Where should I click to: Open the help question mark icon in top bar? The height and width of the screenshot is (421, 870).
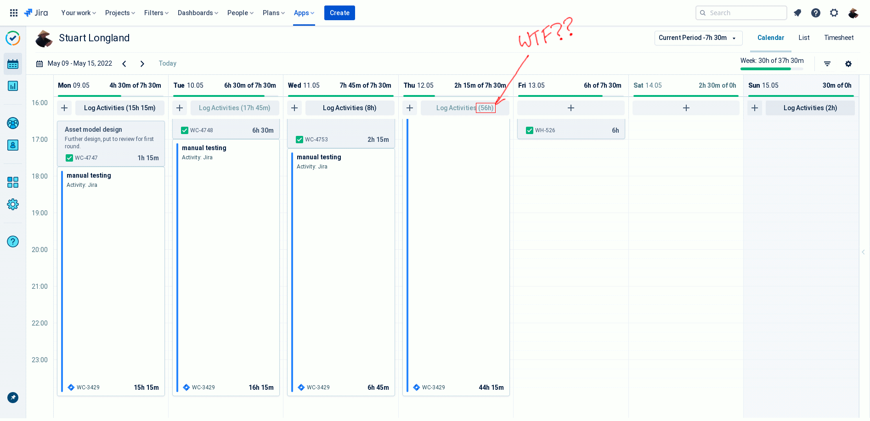pyautogui.click(x=816, y=13)
